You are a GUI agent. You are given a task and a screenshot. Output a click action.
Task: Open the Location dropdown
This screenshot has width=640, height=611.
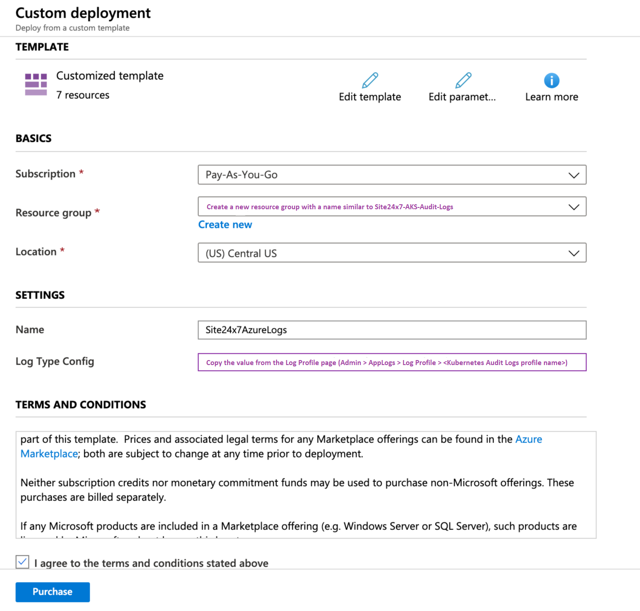click(x=392, y=253)
